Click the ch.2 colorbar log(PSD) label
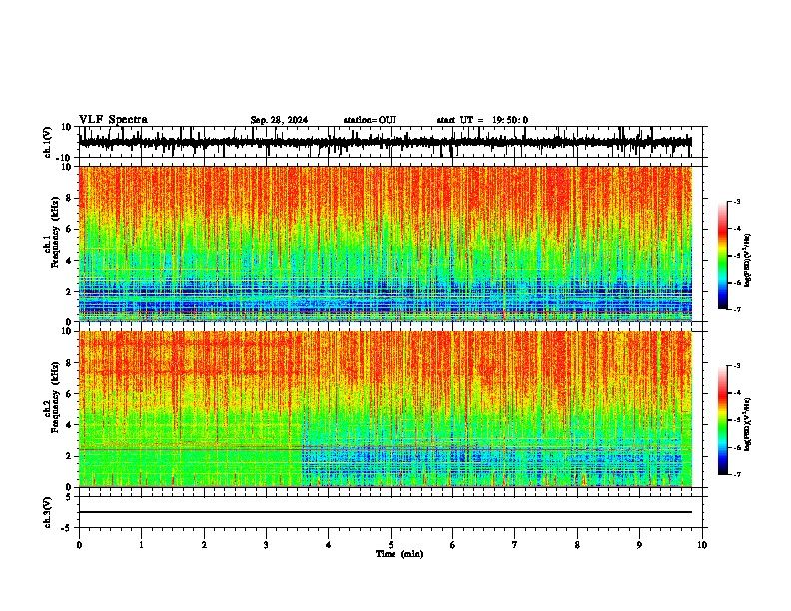Image resolution: width=791 pixels, height=611 pixels. pos(748,424)
